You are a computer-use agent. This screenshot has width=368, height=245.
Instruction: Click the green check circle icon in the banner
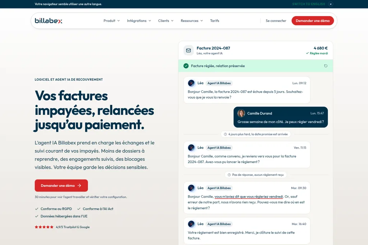[x=186, y=66]
